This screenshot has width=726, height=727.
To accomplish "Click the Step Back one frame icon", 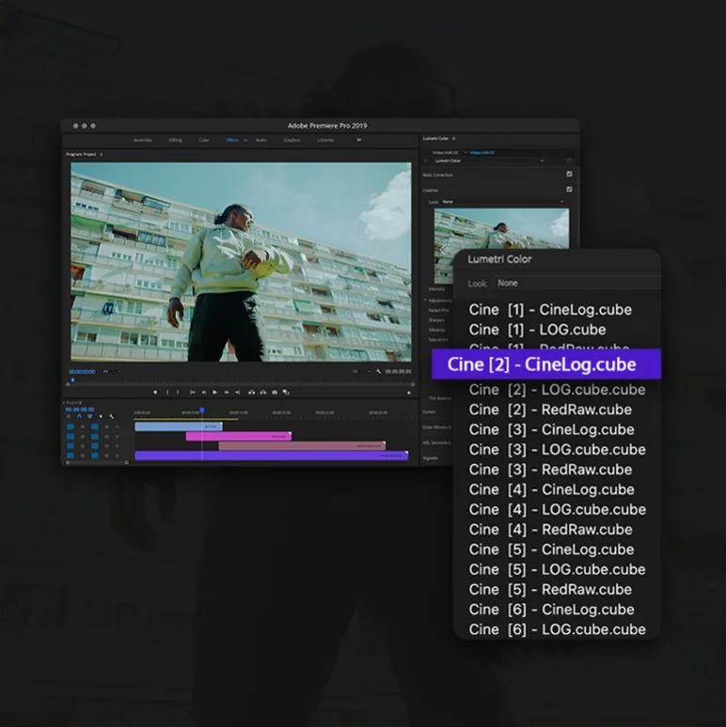I will pos(203,392).
